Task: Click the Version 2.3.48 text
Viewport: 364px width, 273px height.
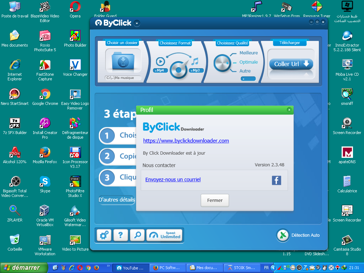Action: pos(269,165)
